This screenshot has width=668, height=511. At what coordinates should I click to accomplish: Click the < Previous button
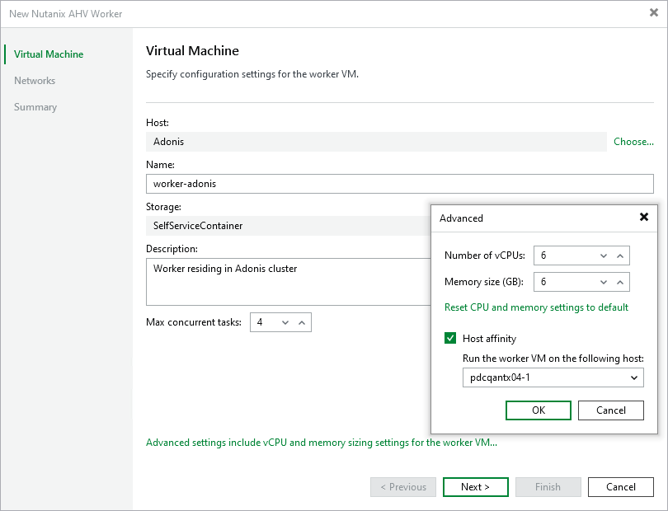pos(403,487)
